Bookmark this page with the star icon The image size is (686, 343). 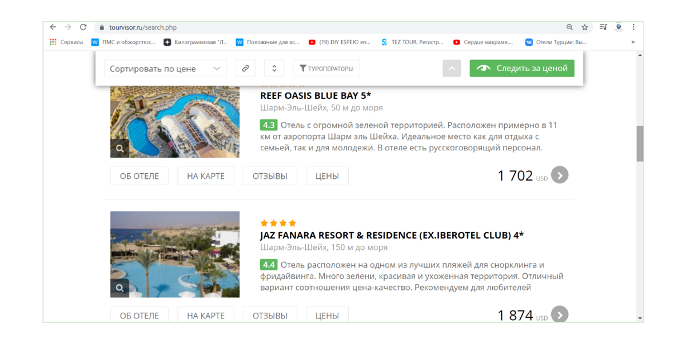click(585, 27)
